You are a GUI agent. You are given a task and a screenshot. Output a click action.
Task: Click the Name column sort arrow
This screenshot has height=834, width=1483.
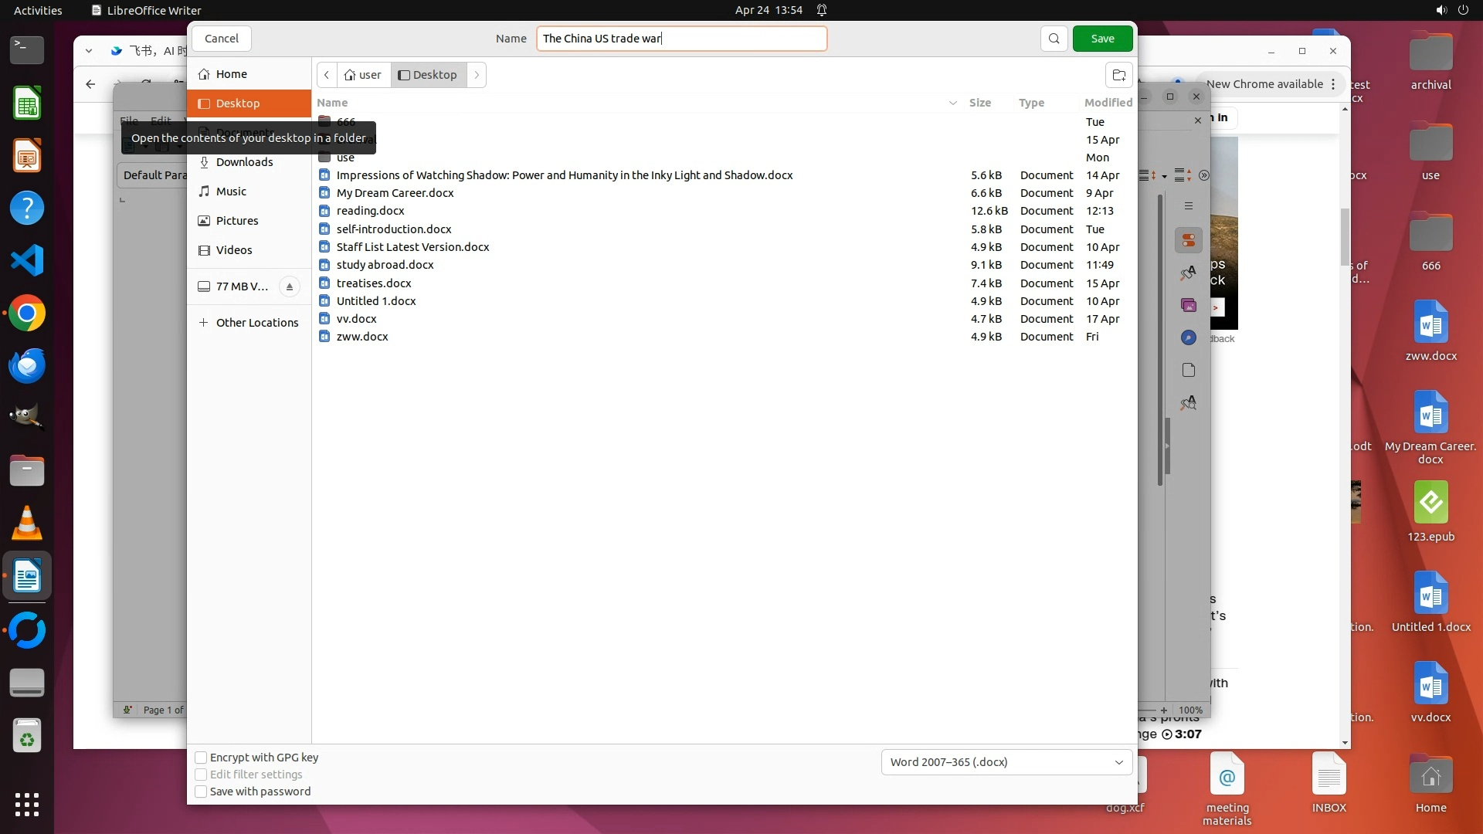pyautogui.click(x=952, y=103)
